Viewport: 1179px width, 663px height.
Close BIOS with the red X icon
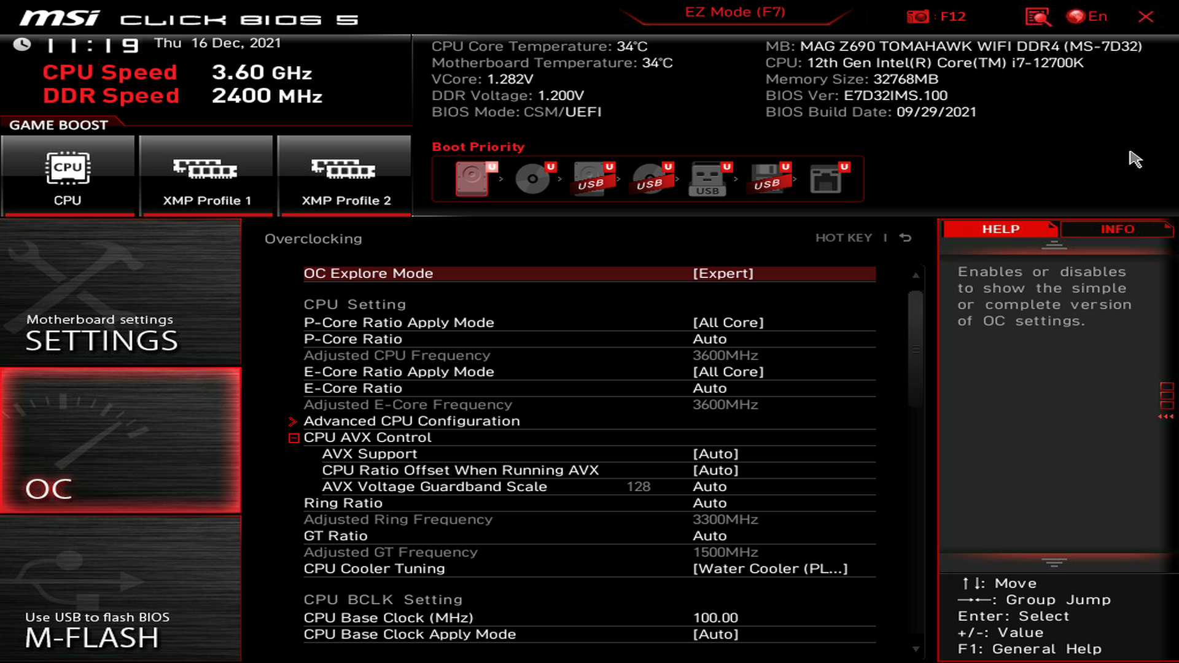tap(1146, 17)
